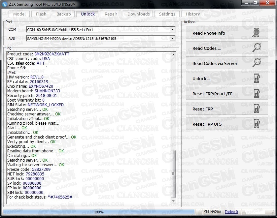Viewport: 277px width, 218px height.
Task: Click the Z3X app icon in title bar
Action: point(5,4)
